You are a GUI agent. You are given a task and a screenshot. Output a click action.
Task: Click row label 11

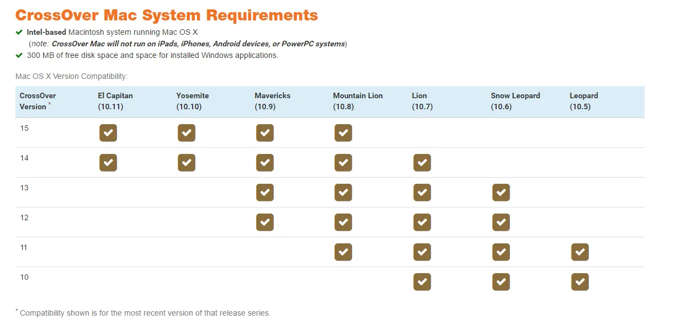[24, 247]
